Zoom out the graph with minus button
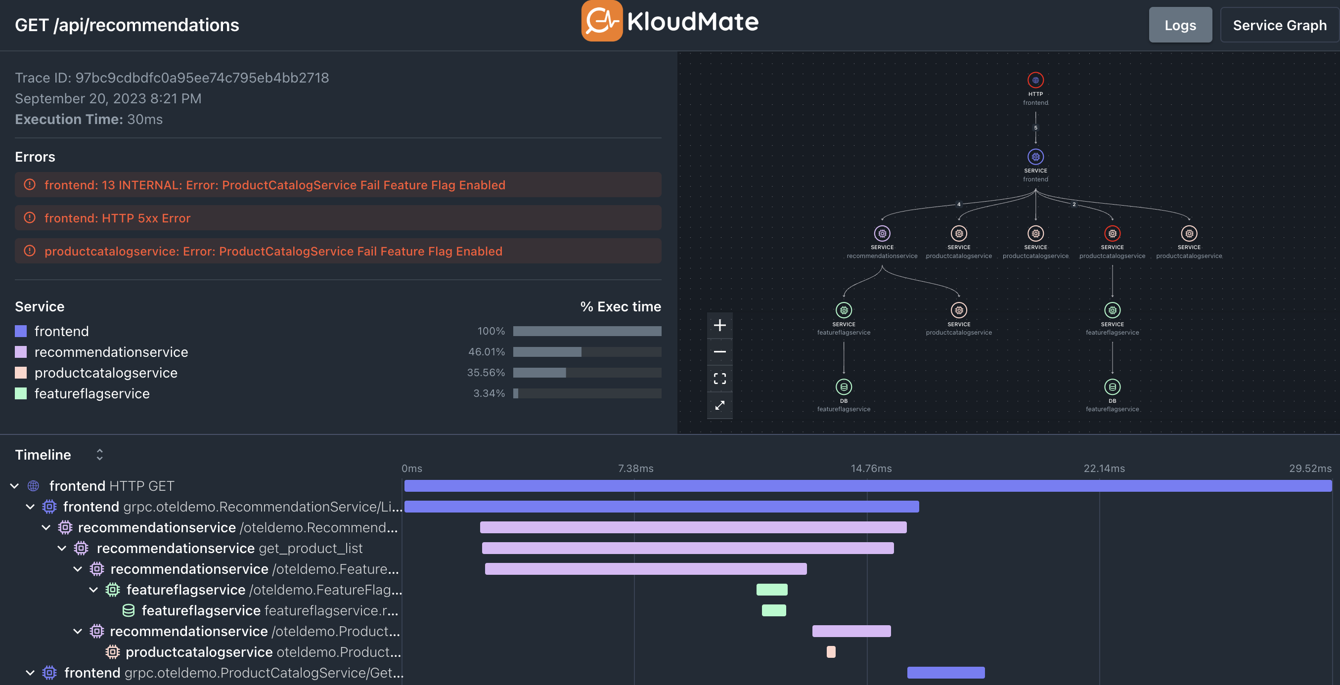The width and height of the screenshot is (1340, 685). (719, 352)
